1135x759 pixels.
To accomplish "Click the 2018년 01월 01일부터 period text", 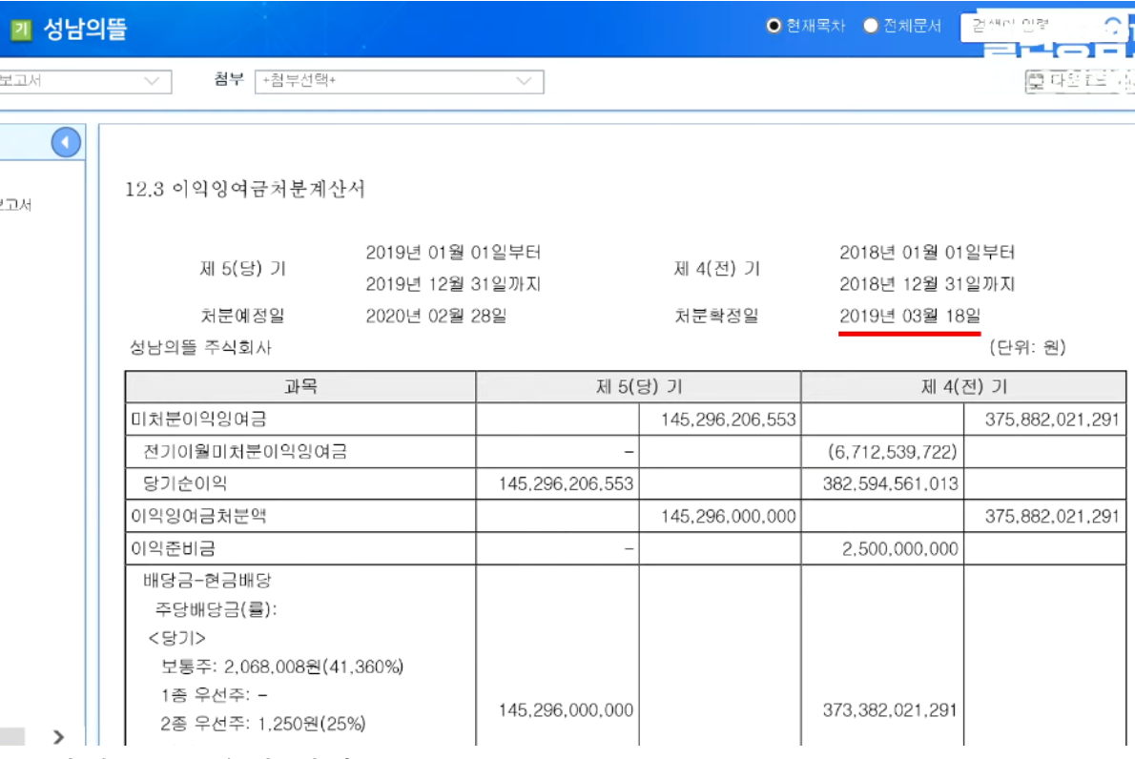I will coord(927,253).
